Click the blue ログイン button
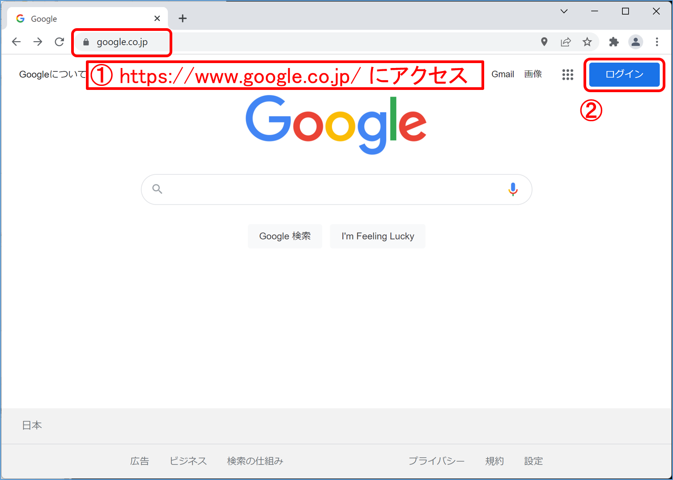Viewport: 673px width, 480px height. point(624,74)
